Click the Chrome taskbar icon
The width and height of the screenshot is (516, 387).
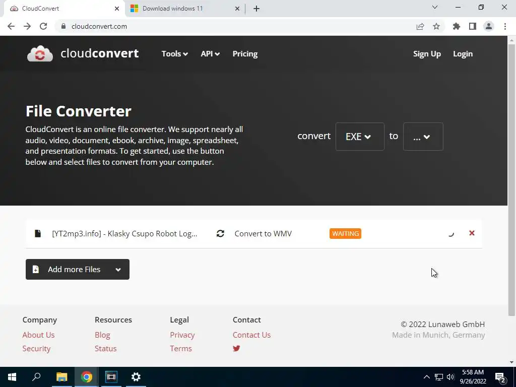[x=87, y=377]
